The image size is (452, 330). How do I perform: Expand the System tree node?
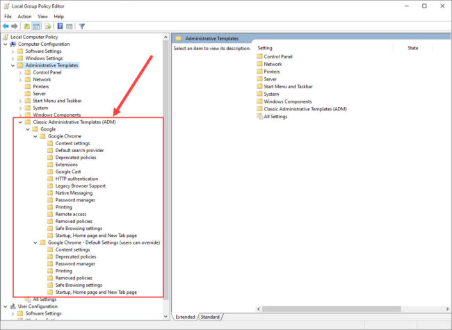pyautogui.click(x=20, y=108)
